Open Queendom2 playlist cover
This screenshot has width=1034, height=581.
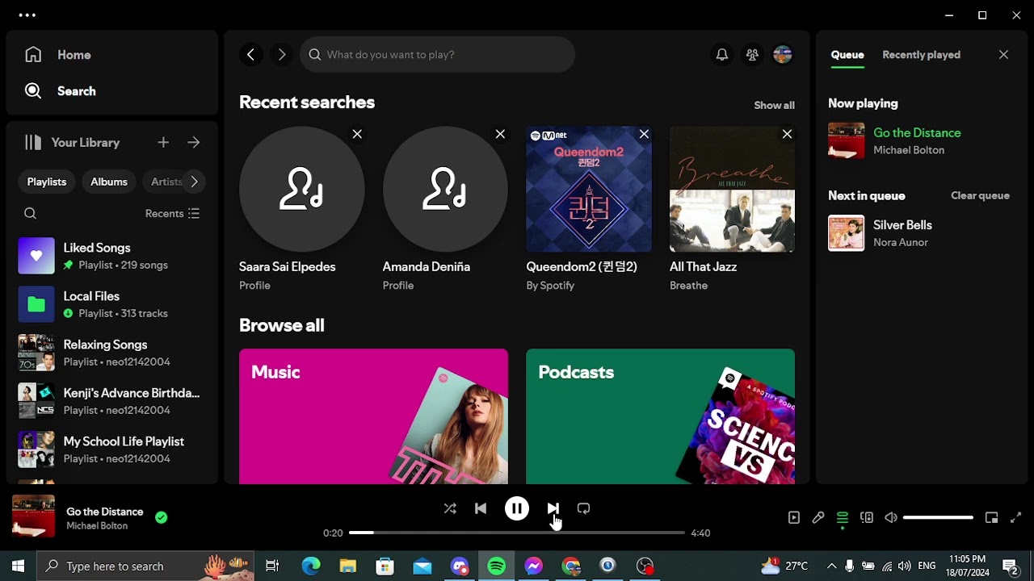(589, 189)
